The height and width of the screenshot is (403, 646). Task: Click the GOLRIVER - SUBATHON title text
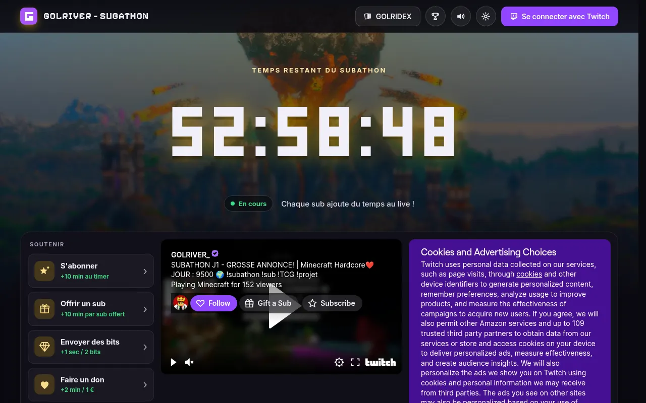[96, 16]
